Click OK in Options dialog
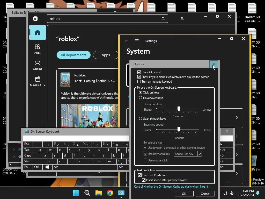Image resolution: width=265 pixels, height=199 pixels. click(184, 194)
